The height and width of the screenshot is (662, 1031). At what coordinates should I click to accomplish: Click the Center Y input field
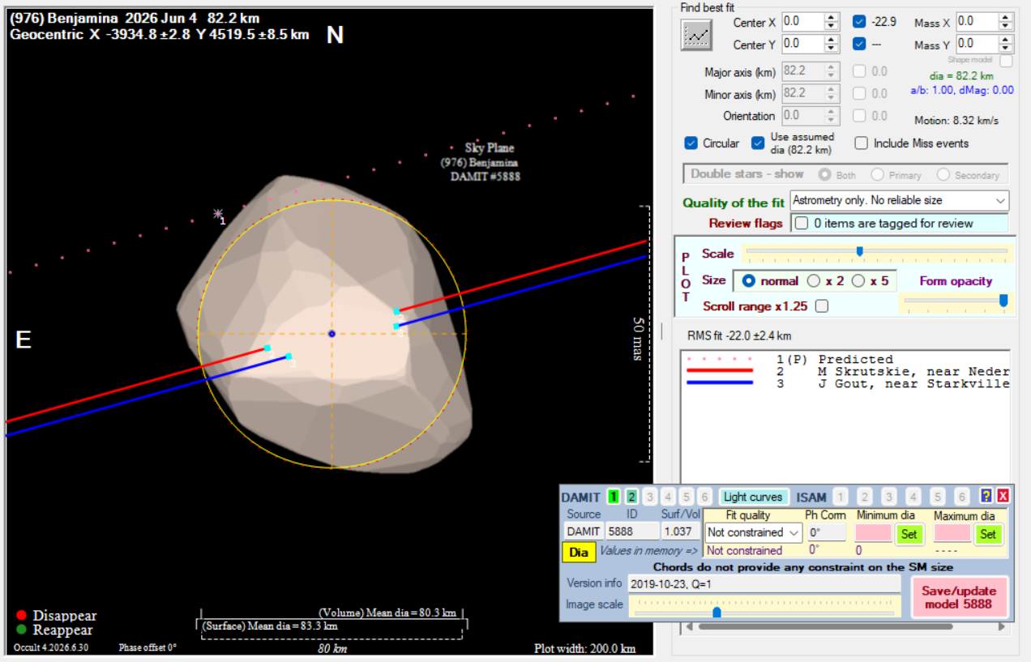point(802,44)
